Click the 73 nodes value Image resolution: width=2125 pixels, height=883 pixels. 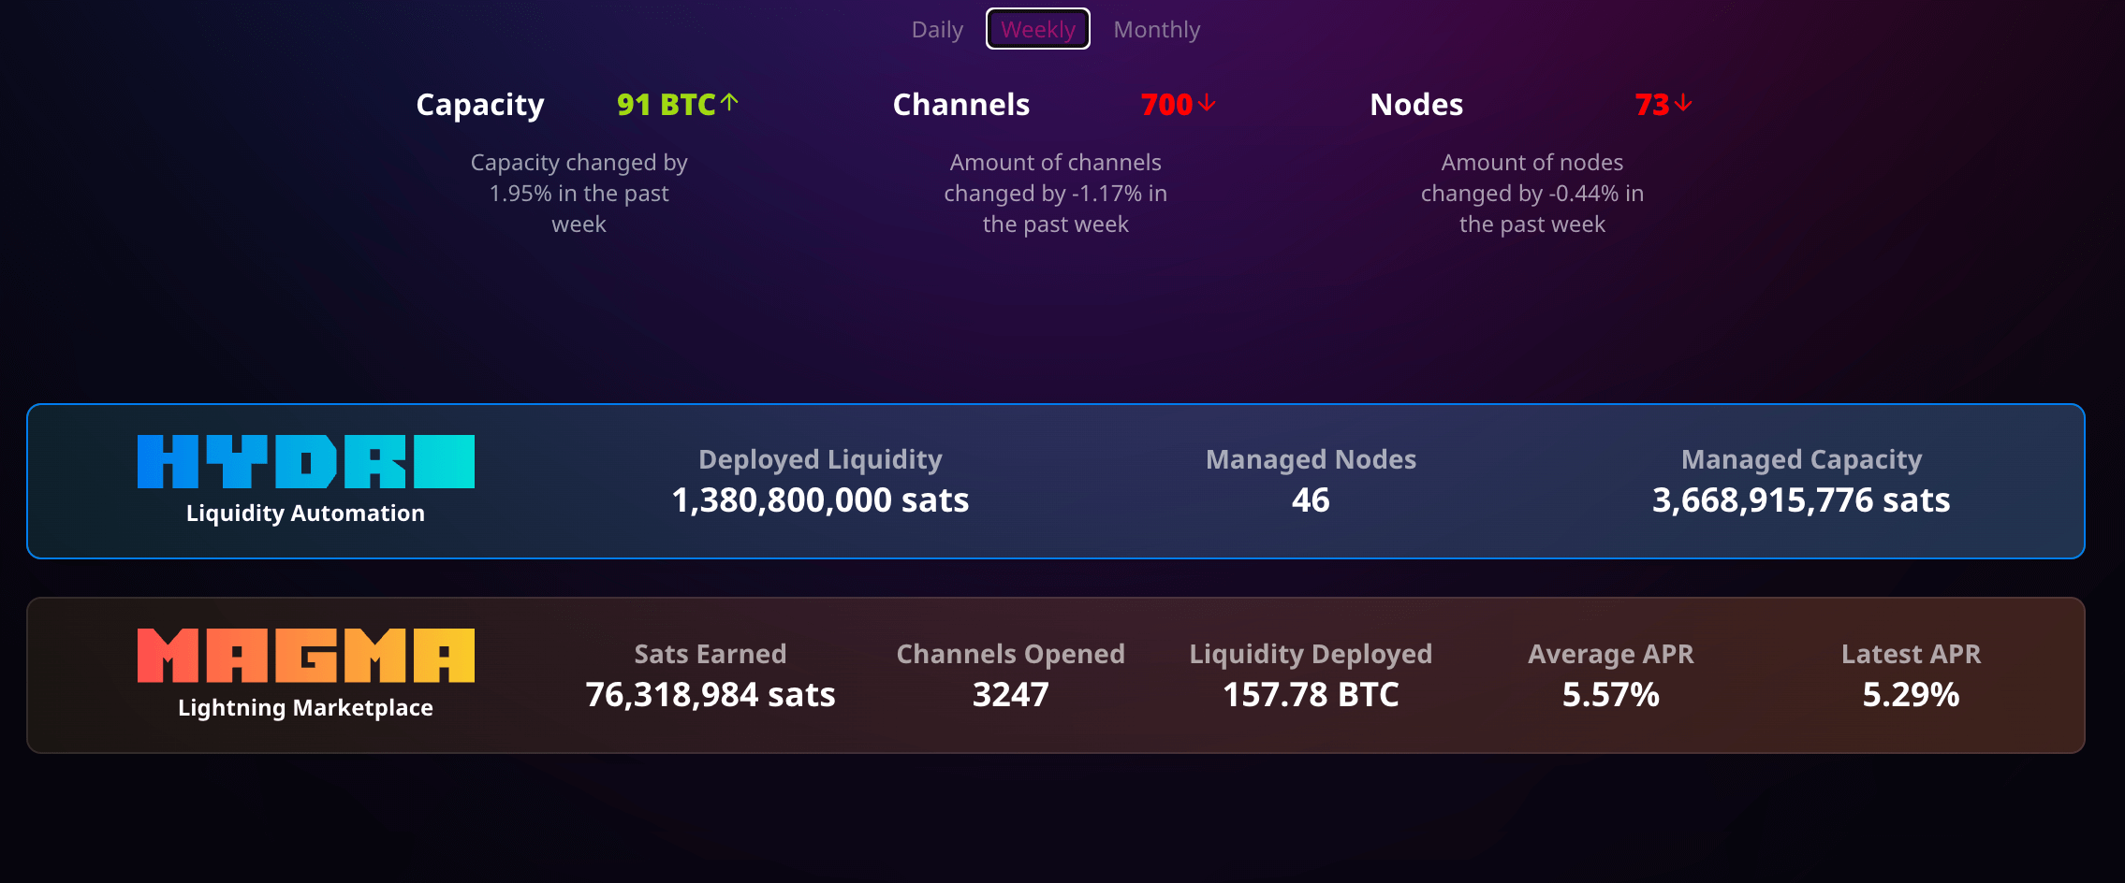pyautogui.click(x=1651, y=105)
